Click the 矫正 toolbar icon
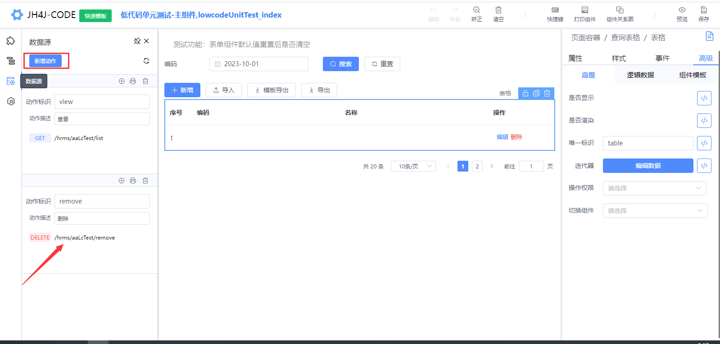The height and width of the screenshot is (344, 720). (x=476, y=14)
